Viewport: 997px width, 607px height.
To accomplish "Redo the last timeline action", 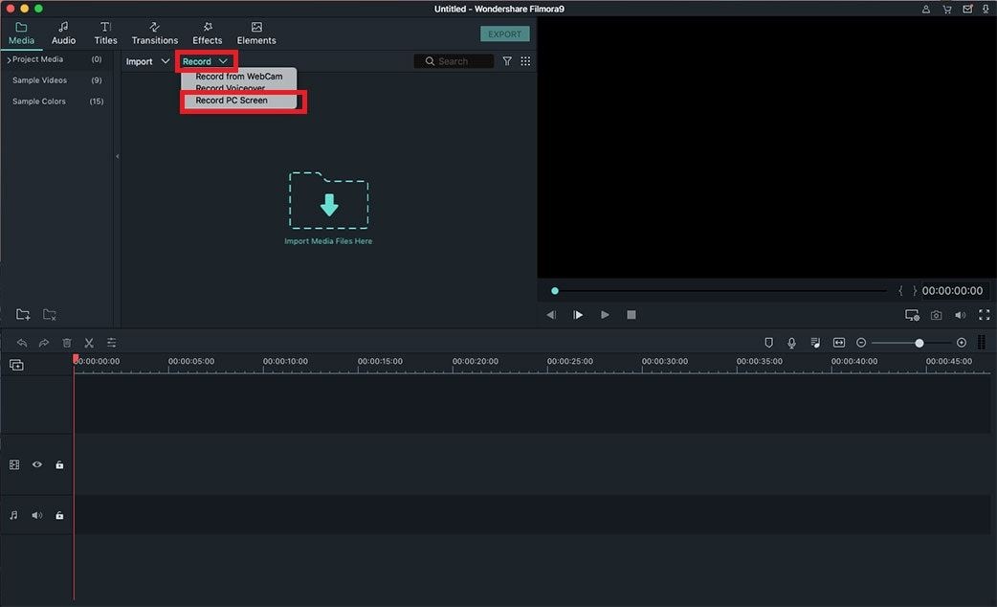I will click(x=44, y=343).
